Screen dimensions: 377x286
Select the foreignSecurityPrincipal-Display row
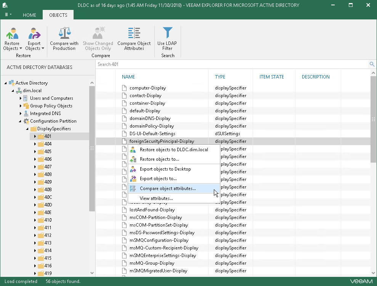coord(233,141)
